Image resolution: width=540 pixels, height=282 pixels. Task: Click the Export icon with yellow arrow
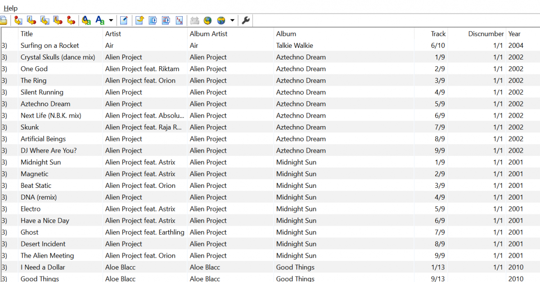(139, 20)
